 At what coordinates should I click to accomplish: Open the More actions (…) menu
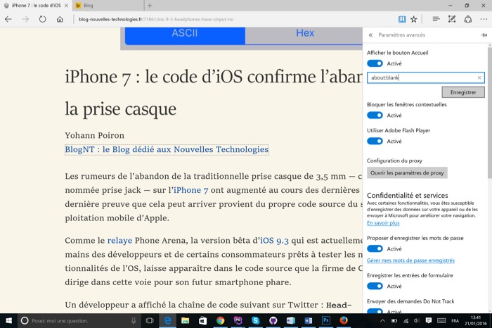pos(483,19)
